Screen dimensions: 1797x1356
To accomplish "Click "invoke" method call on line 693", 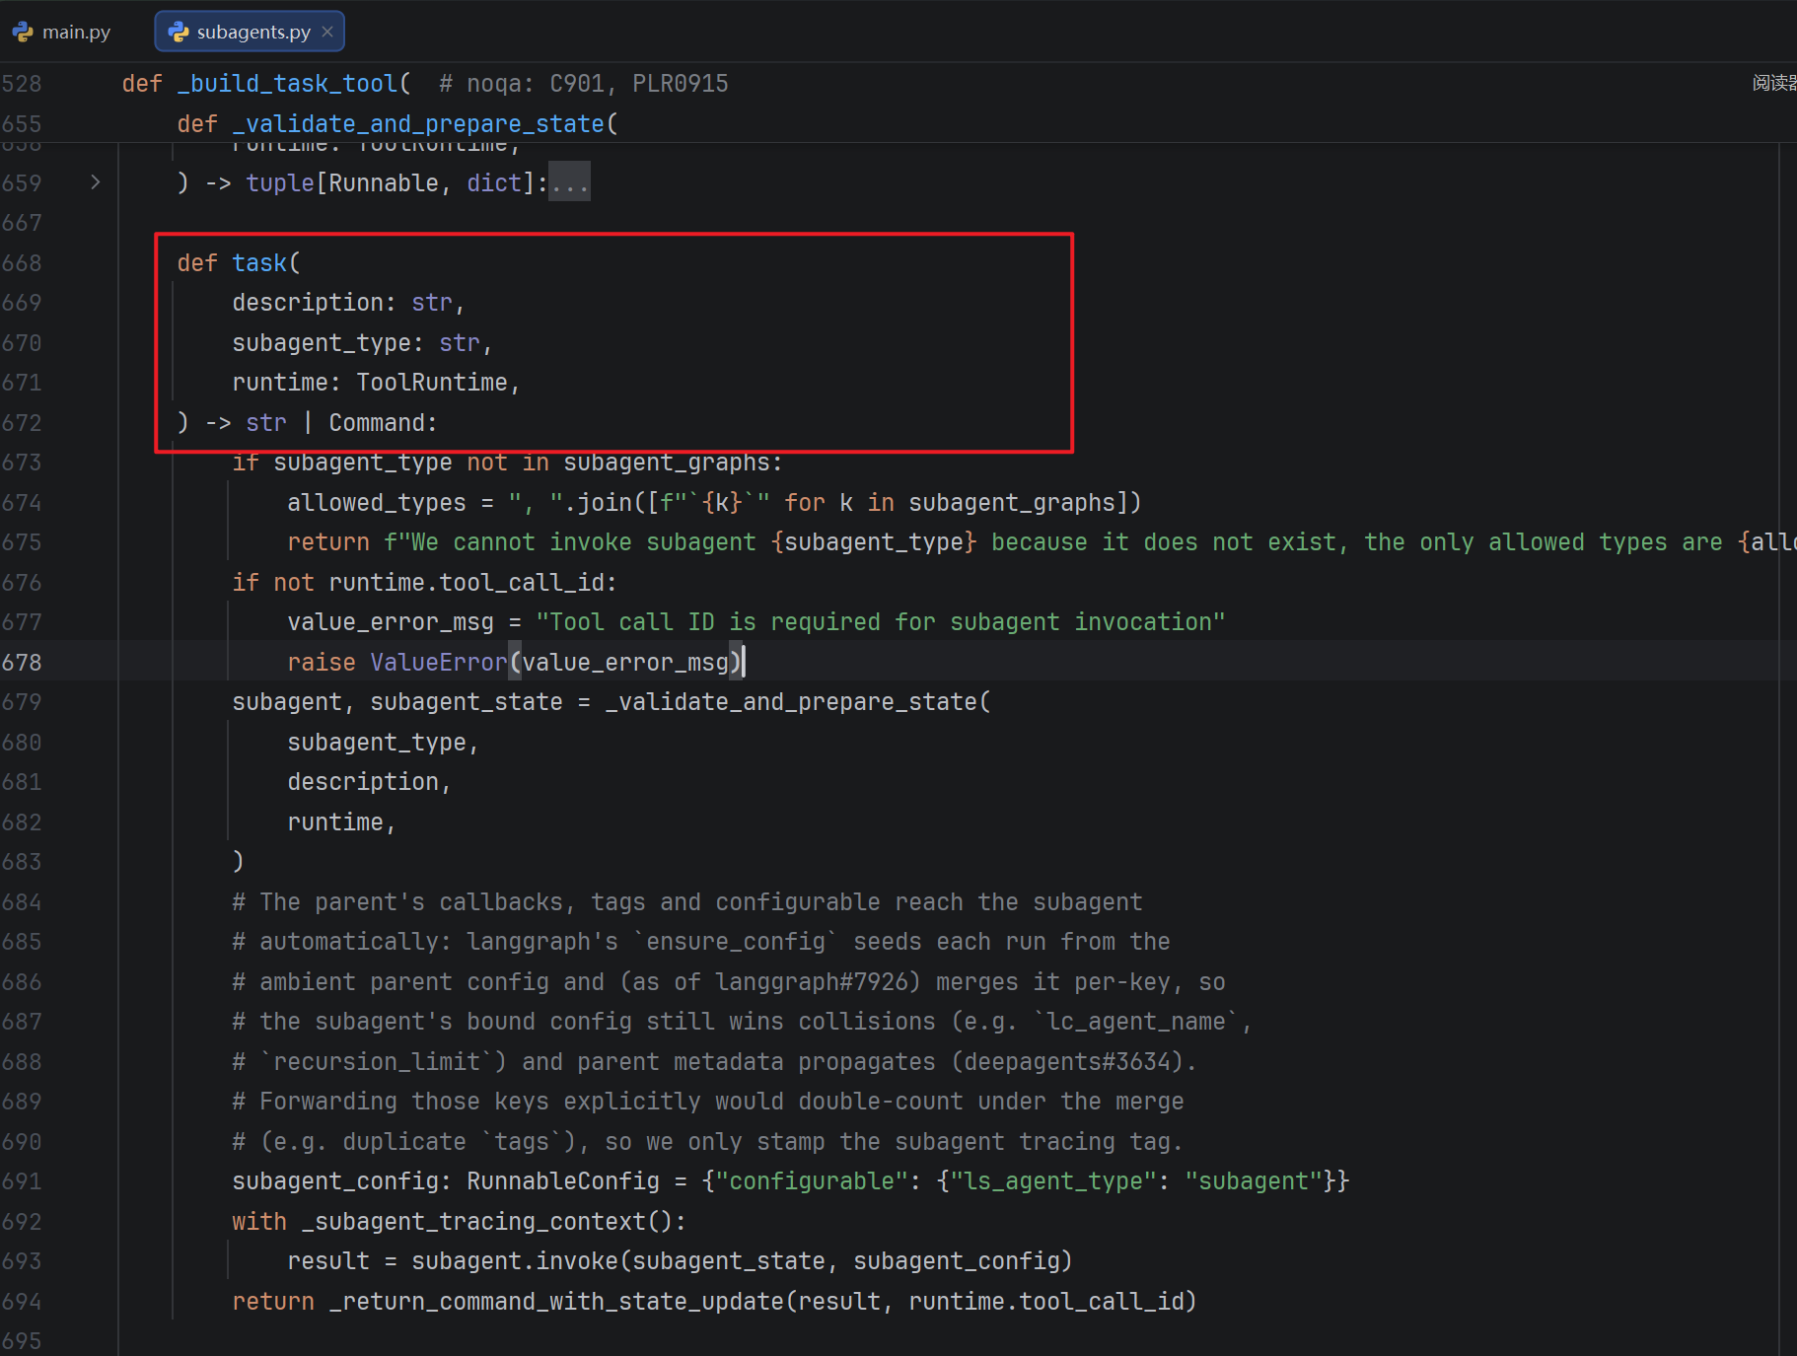I will coord(577,1261).
